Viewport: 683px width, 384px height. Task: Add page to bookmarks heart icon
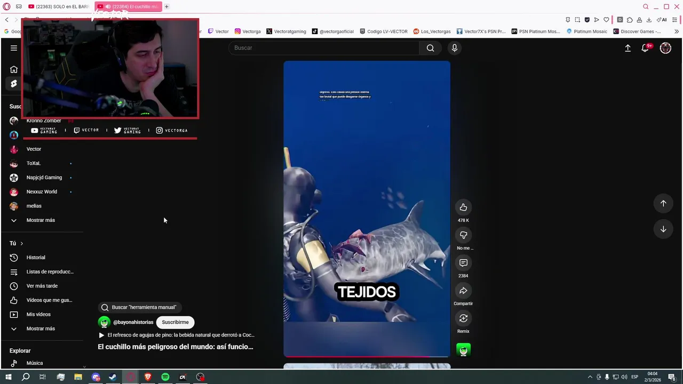606,20
